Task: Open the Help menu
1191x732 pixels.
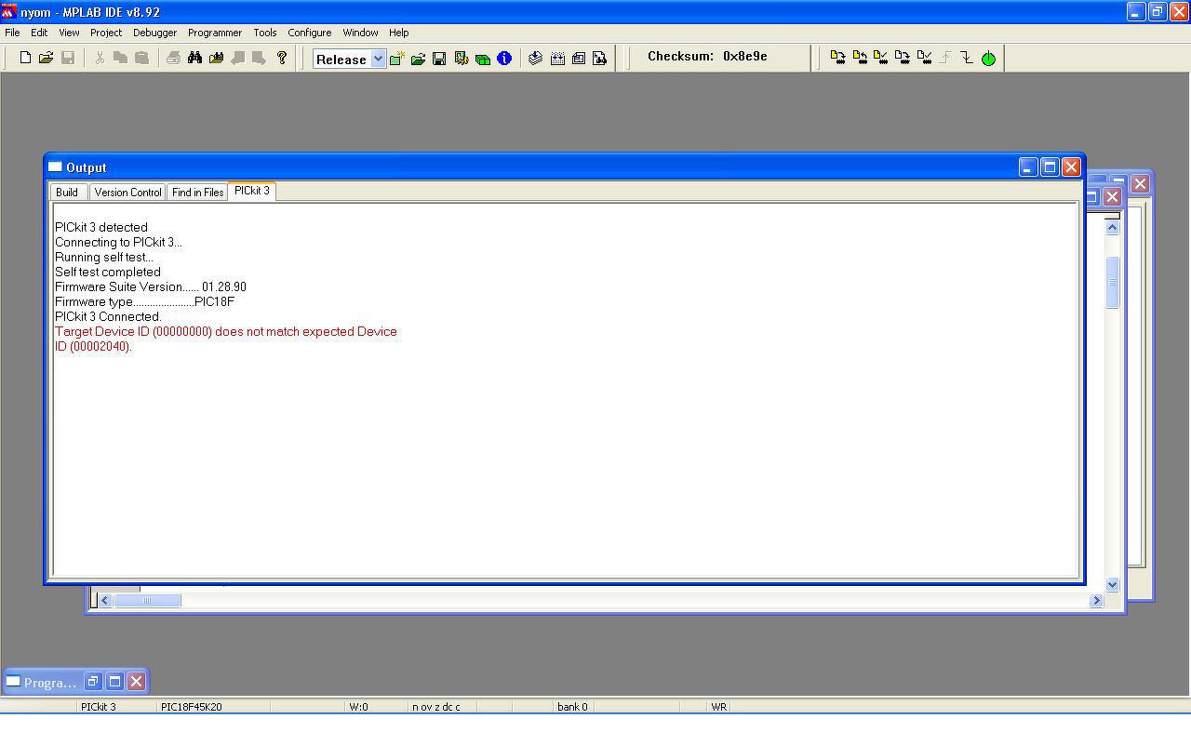Action: tap(399, 33)
